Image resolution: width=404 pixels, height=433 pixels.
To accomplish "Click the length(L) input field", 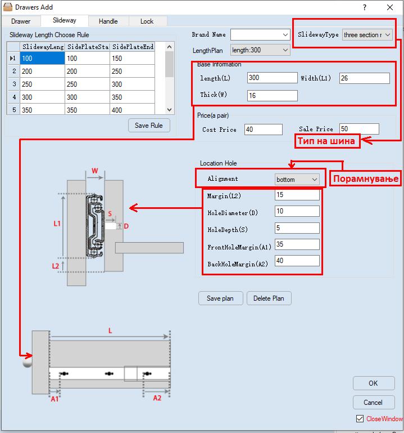I will click(273, 78).
